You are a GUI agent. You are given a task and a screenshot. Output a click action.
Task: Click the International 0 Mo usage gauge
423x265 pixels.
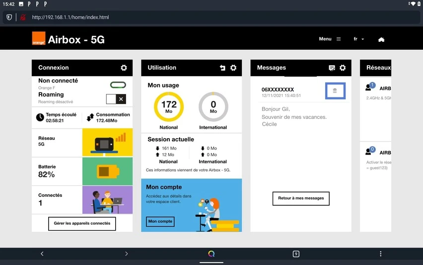(213, 107)
